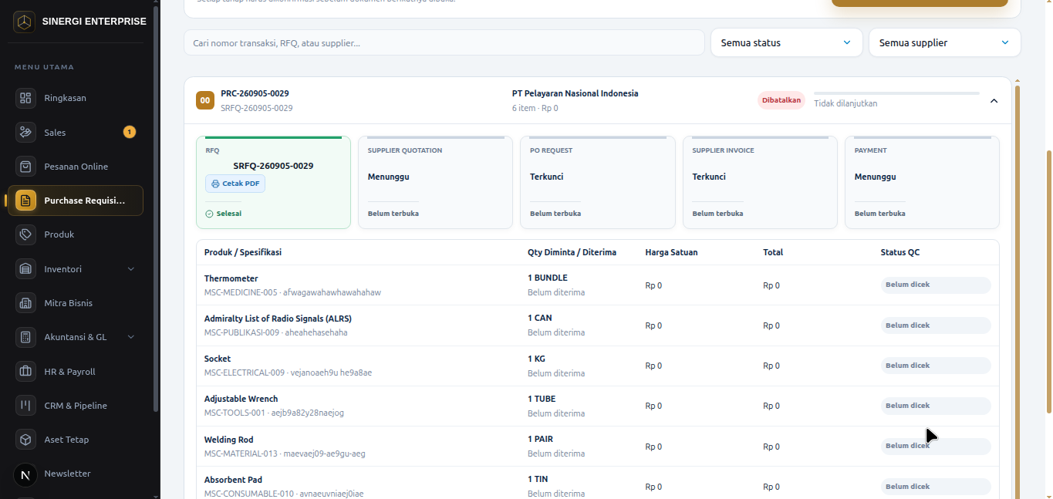Click the Akuntansi & GL calculator icon
The height and width of the screenshot is (499, 1053).
[25, 337]
